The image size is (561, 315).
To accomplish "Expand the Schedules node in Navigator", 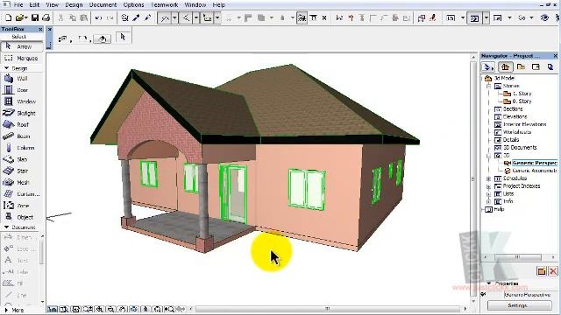I will pos(489,178).
